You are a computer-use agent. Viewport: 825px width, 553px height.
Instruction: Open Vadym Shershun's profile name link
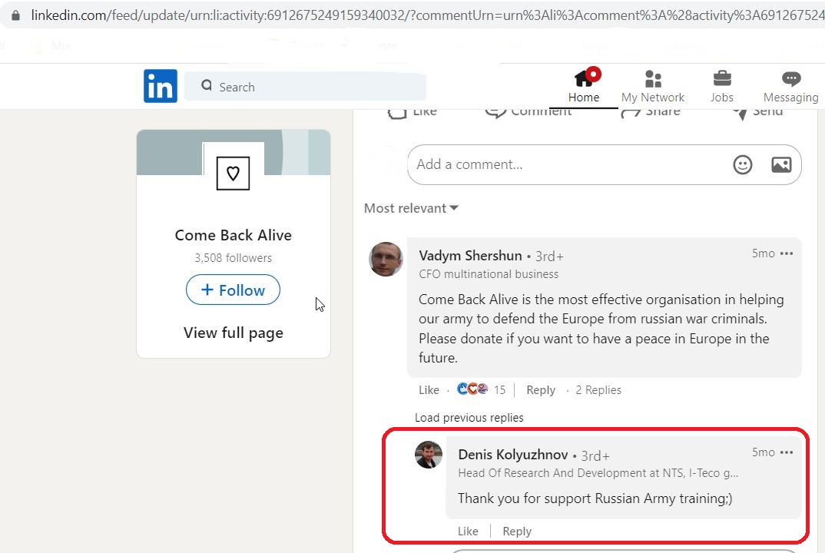click(470, 256)
